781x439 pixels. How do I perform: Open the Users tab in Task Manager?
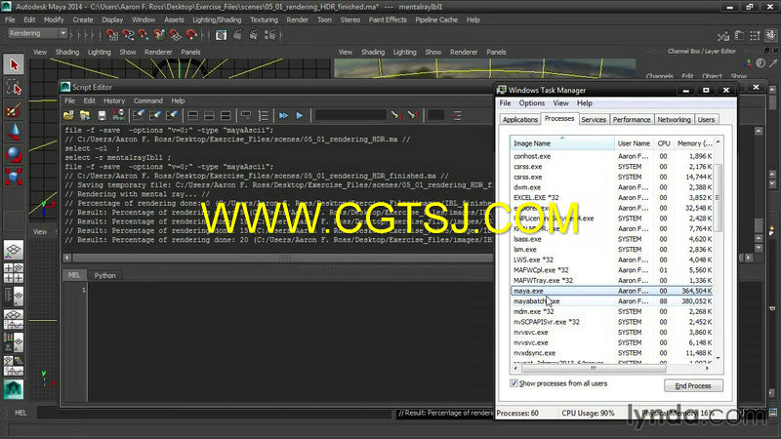(x=706, y=119)
